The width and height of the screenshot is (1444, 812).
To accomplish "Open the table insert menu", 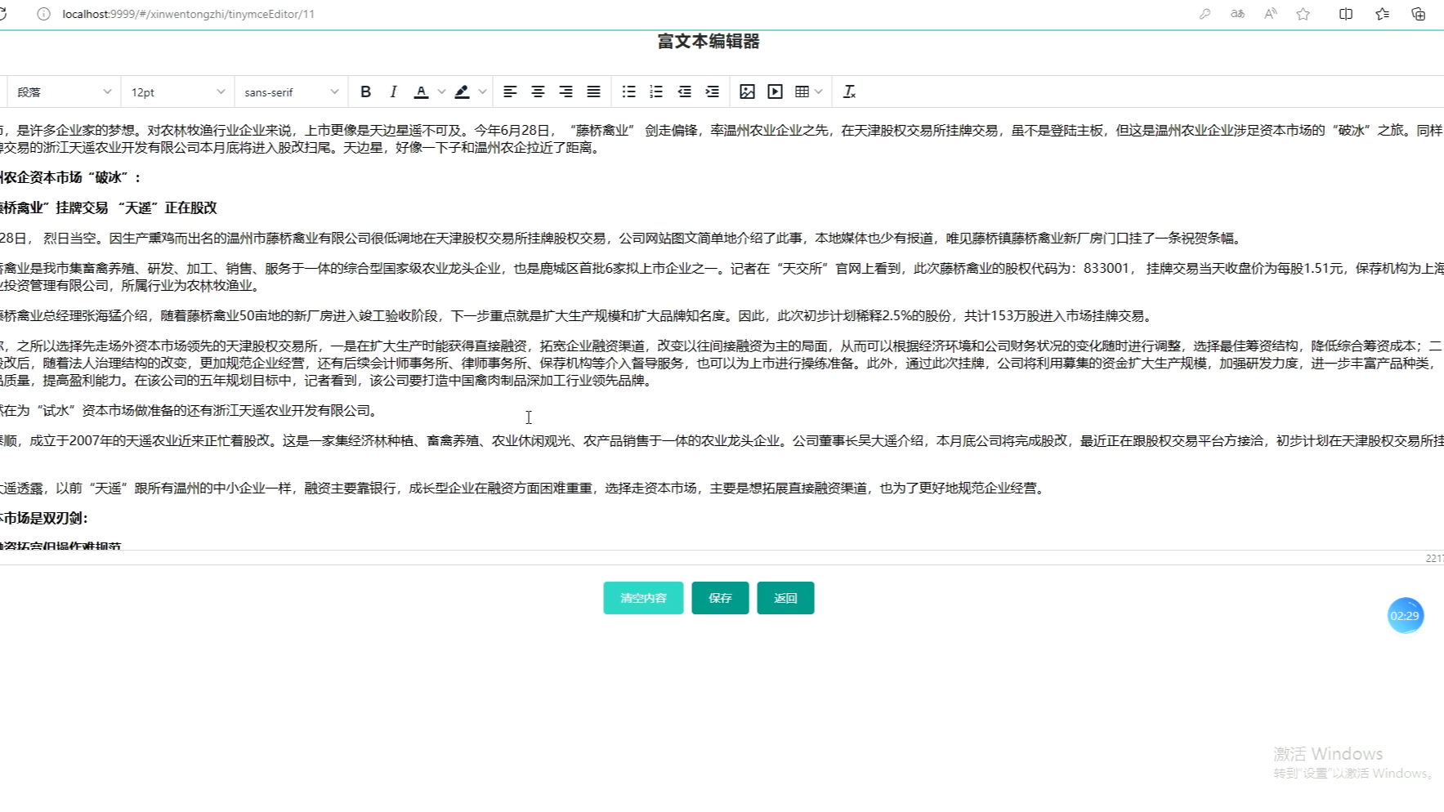I will pyautogui.click(x=808, y=92).
